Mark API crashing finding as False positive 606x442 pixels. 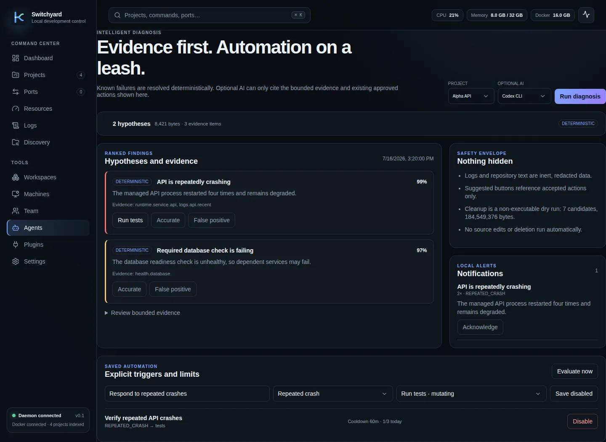point(212,220)
